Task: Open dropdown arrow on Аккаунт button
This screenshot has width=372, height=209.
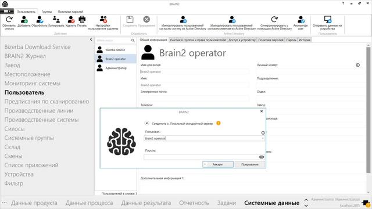Action: click(205, 164)
